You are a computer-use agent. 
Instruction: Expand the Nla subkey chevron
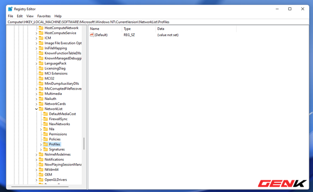(41, 129)
